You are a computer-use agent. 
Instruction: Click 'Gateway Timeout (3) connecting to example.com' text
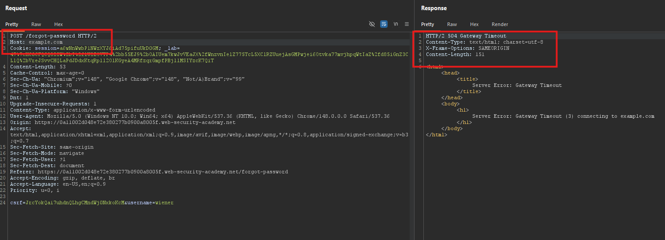(x=585, y=116)
